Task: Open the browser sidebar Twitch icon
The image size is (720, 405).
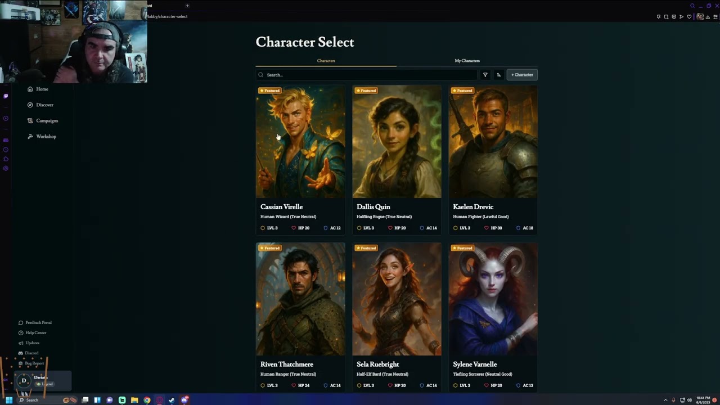Action: [x=6, y=96]
